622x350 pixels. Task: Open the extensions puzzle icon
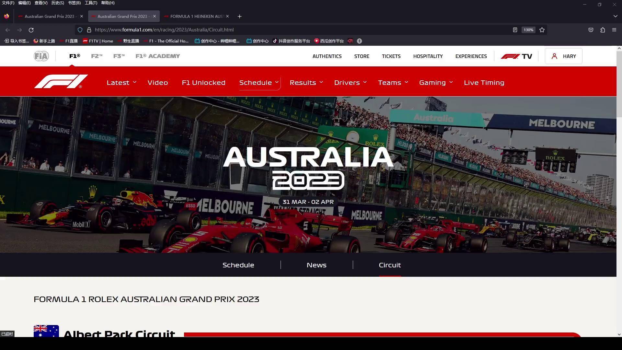(x=603, y=30)
